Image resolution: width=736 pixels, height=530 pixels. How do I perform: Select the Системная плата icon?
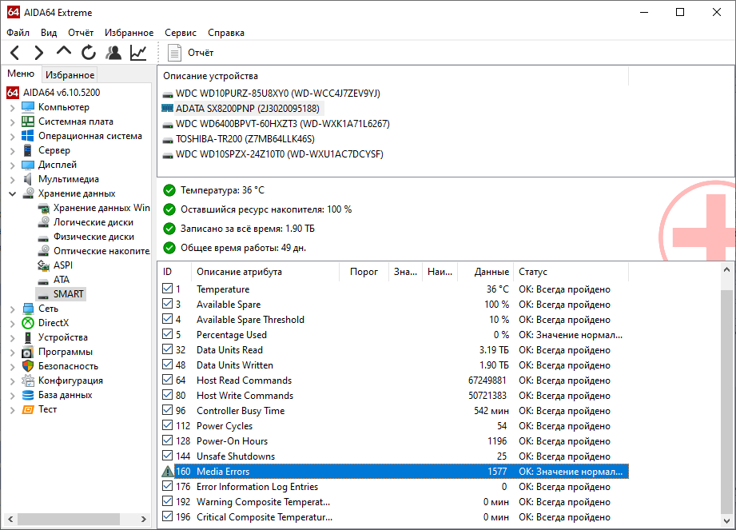click(x=28, y=122)
